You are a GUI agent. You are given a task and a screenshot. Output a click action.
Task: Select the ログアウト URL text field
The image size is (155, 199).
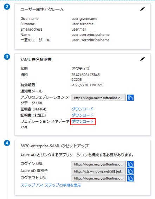click(x=99, y=178)
